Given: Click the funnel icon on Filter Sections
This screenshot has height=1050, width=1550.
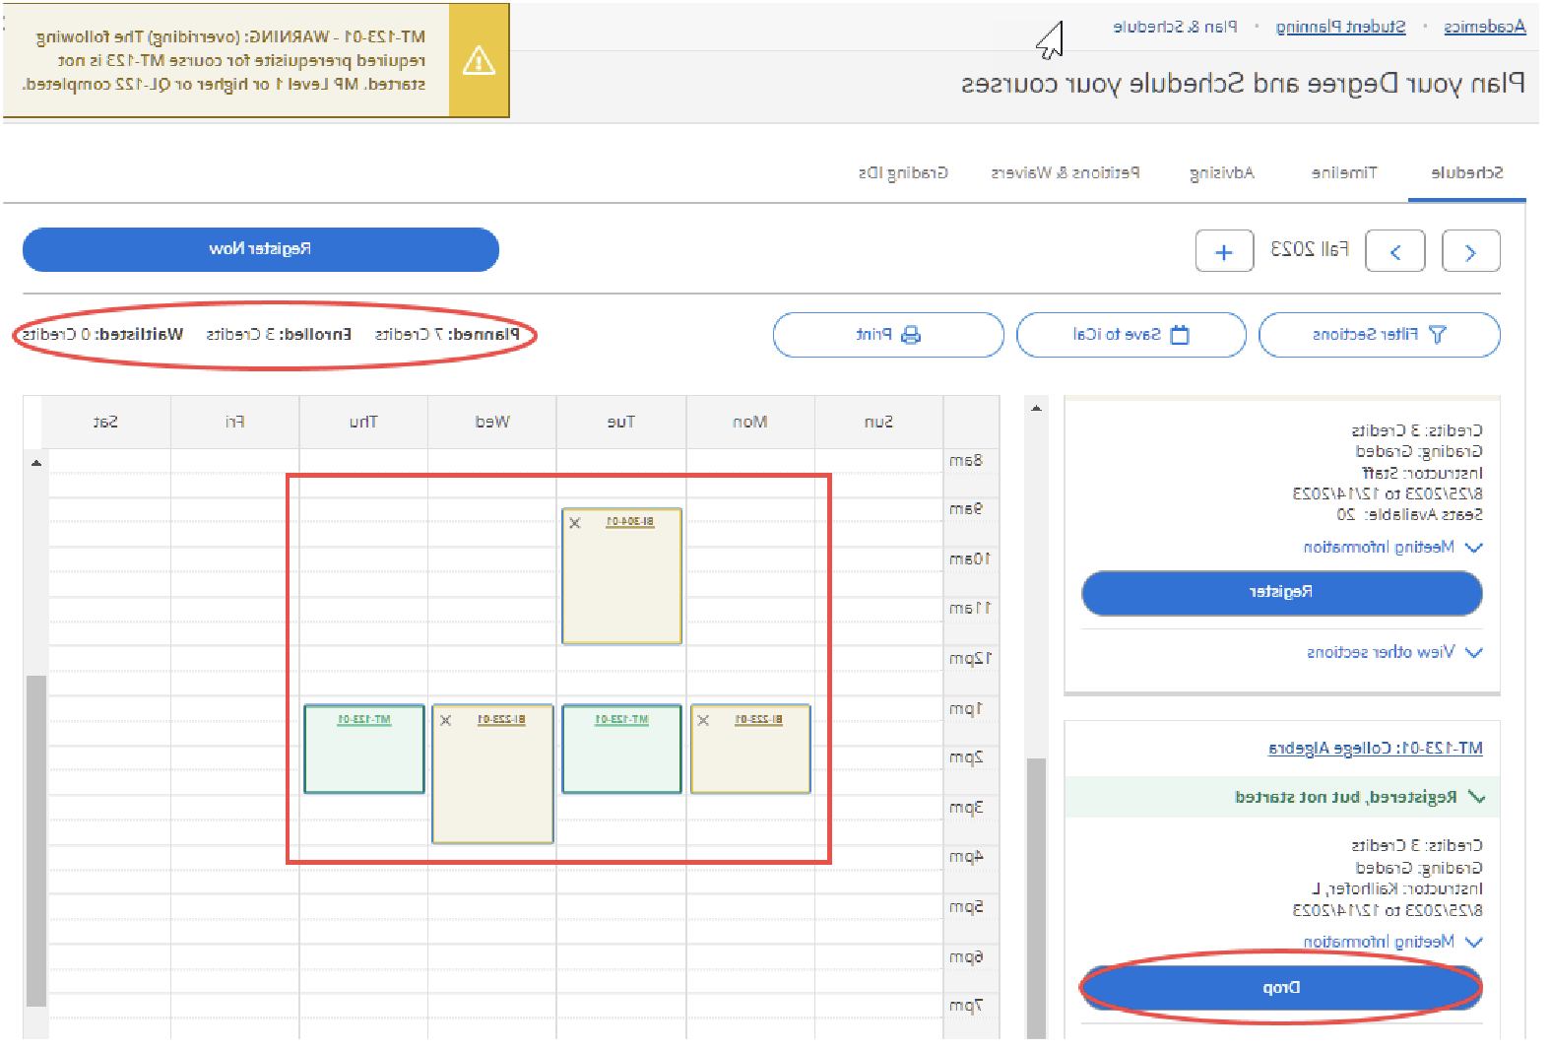Looking at the screenshot, I should click(x=1437, y=335).
